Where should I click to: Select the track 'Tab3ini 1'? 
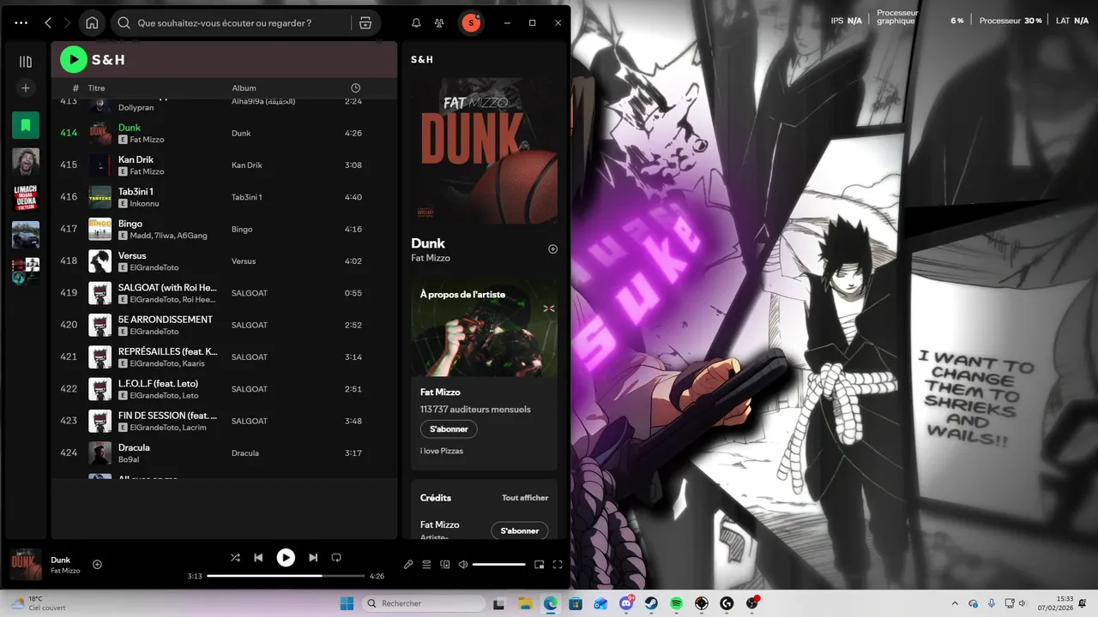click(224, 197)
